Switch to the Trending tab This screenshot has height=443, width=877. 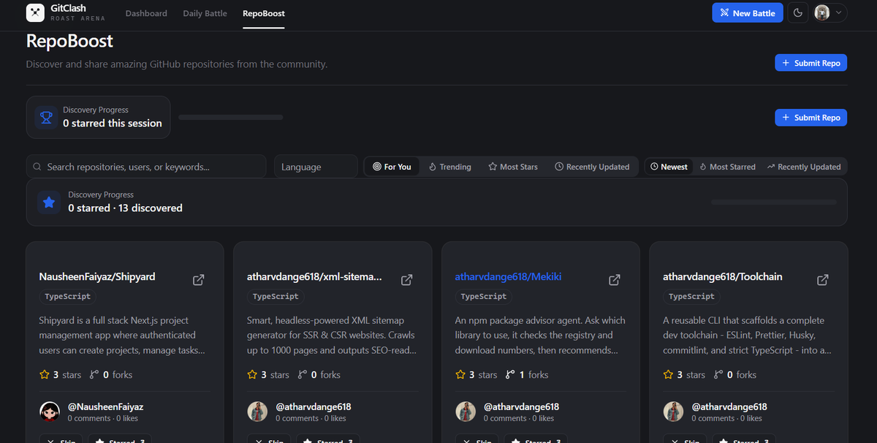(x=449, y=167)
